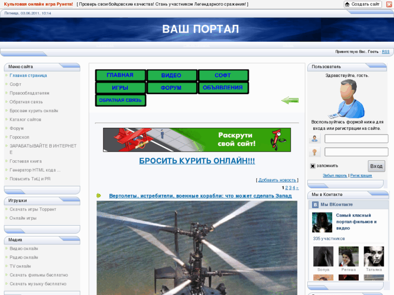Click the guest user avatar image
The height and width of the screenshot is (295, 394).
coord(347,99)
